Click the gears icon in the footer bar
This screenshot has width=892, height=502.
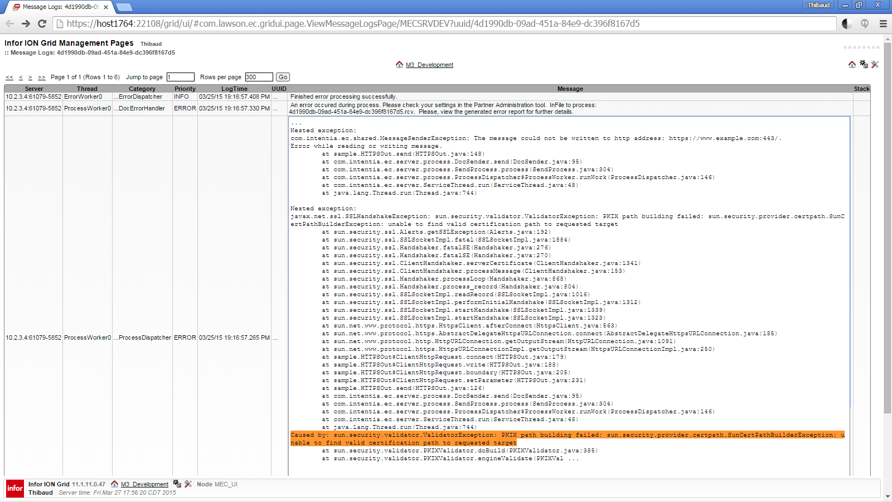[177, 484]
